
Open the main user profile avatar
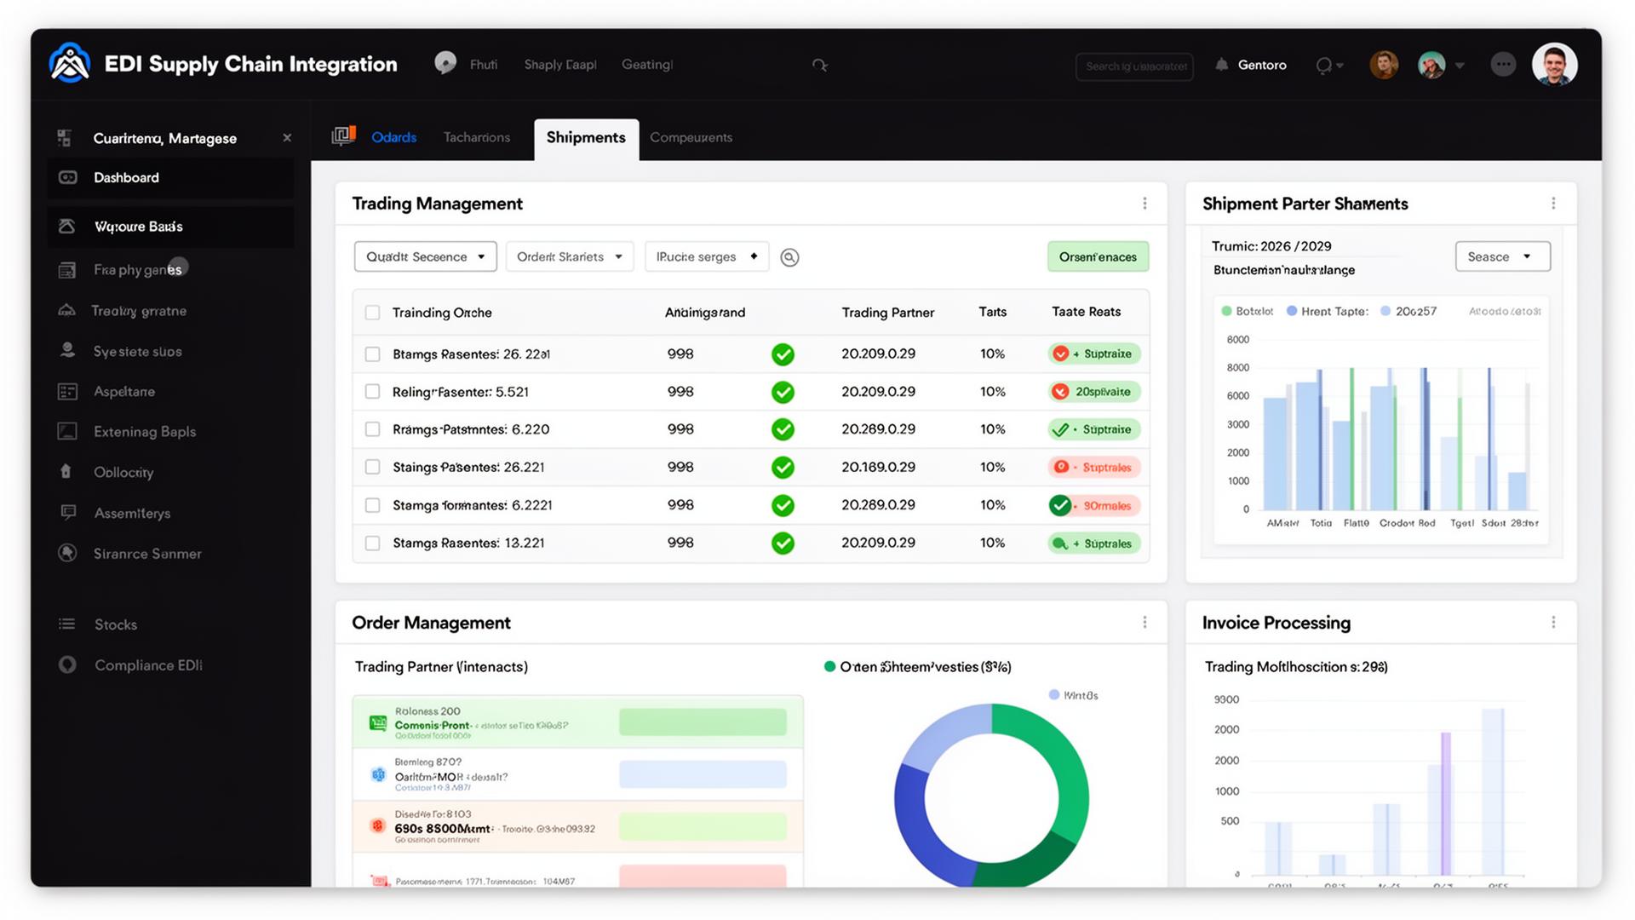[x=1554, y=65]
